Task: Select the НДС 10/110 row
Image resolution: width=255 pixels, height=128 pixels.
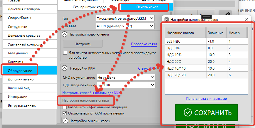Action: click(x=206, y=68)
